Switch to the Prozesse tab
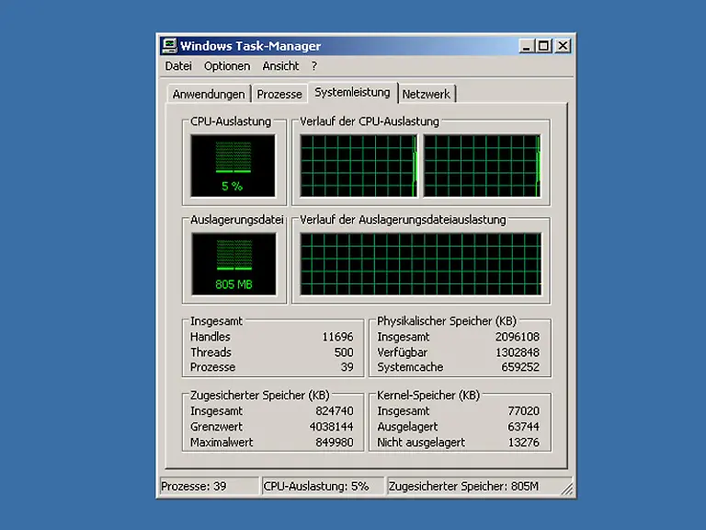 tap(279, 95)
